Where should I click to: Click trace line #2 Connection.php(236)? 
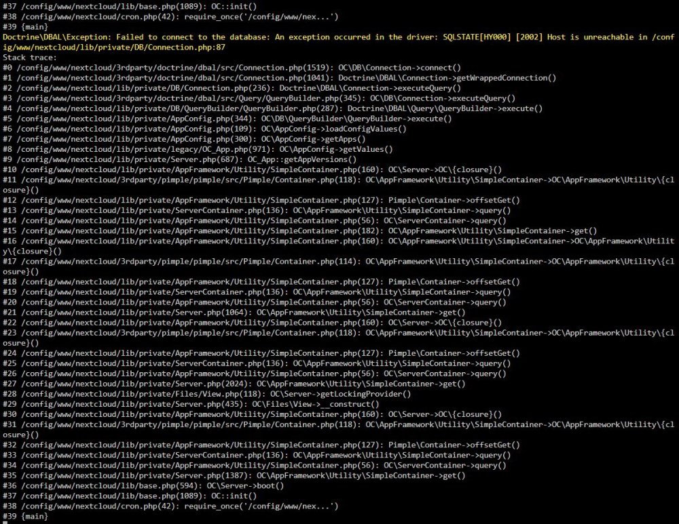[232, 87]
